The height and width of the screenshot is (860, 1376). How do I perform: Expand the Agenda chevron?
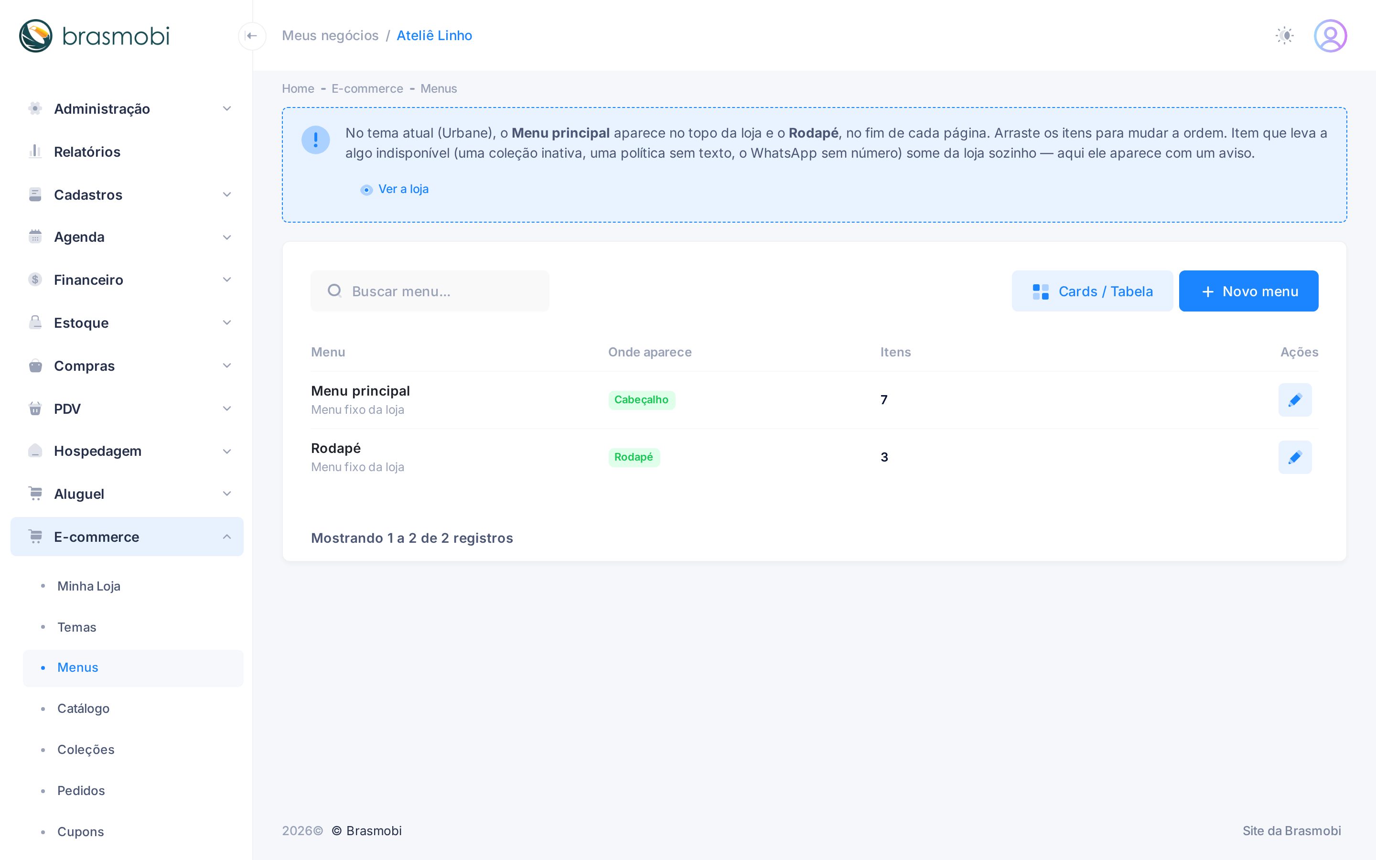tap(227, 237)
